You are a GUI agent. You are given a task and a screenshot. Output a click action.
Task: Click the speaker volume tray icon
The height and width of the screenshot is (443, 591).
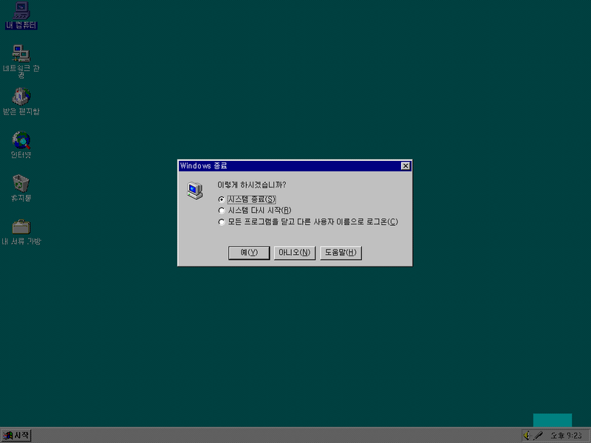pyautogui.click(x=527, y=436)
